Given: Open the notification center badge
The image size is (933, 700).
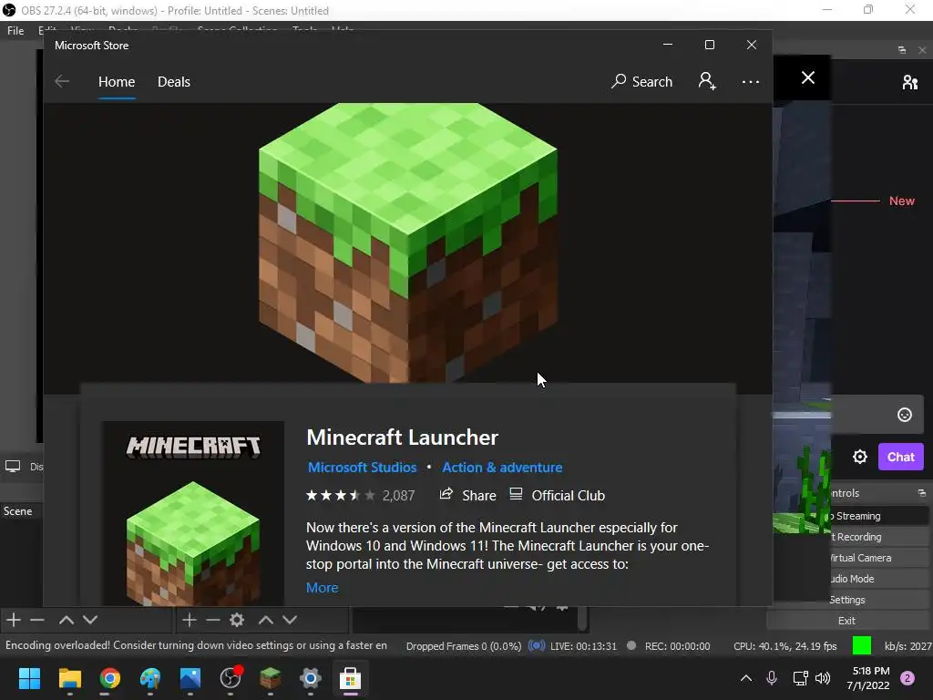Looking at the screenshot, I should pyautogui.click(x=907, y=678).
